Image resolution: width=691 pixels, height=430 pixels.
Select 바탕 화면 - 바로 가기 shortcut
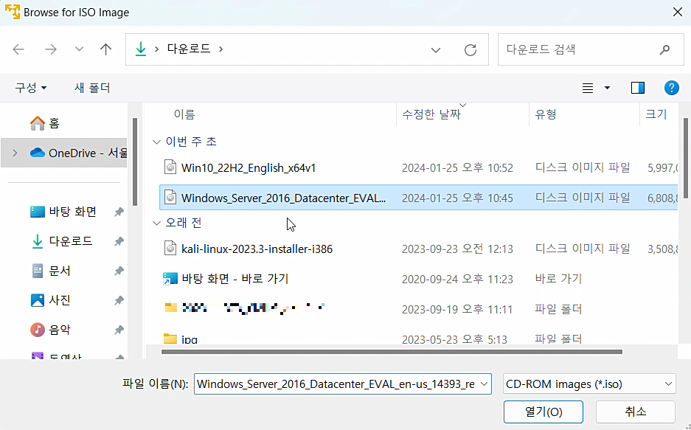(x=235, y=279)
